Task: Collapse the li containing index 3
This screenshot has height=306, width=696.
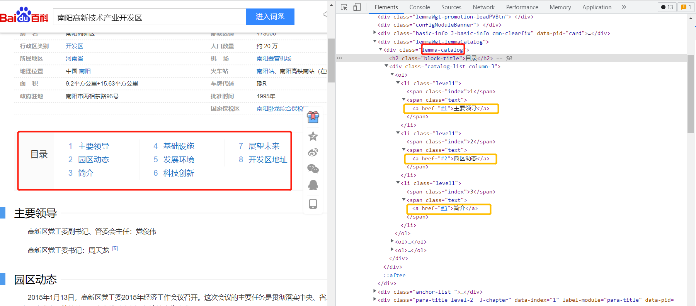Action: [398, 183]
